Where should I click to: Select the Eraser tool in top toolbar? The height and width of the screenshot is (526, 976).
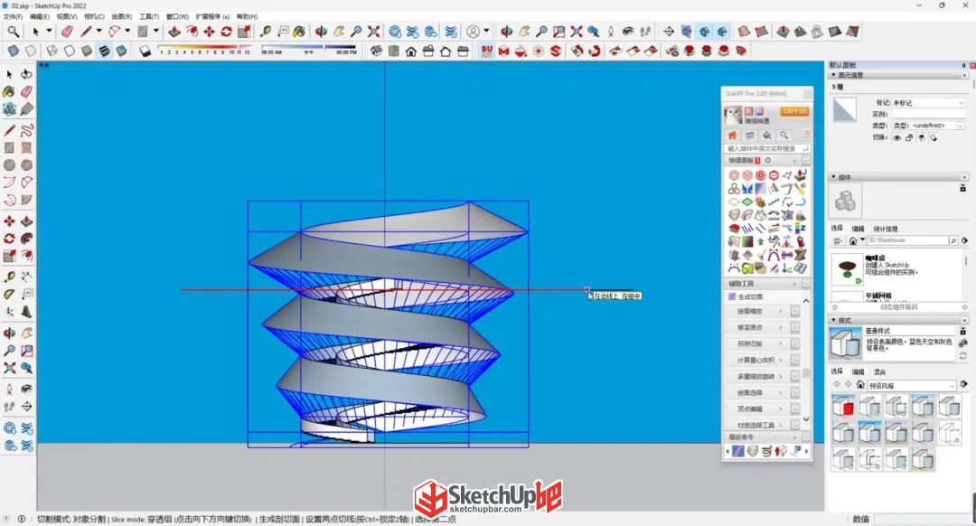pyautogui.click(x=67, y=31)
